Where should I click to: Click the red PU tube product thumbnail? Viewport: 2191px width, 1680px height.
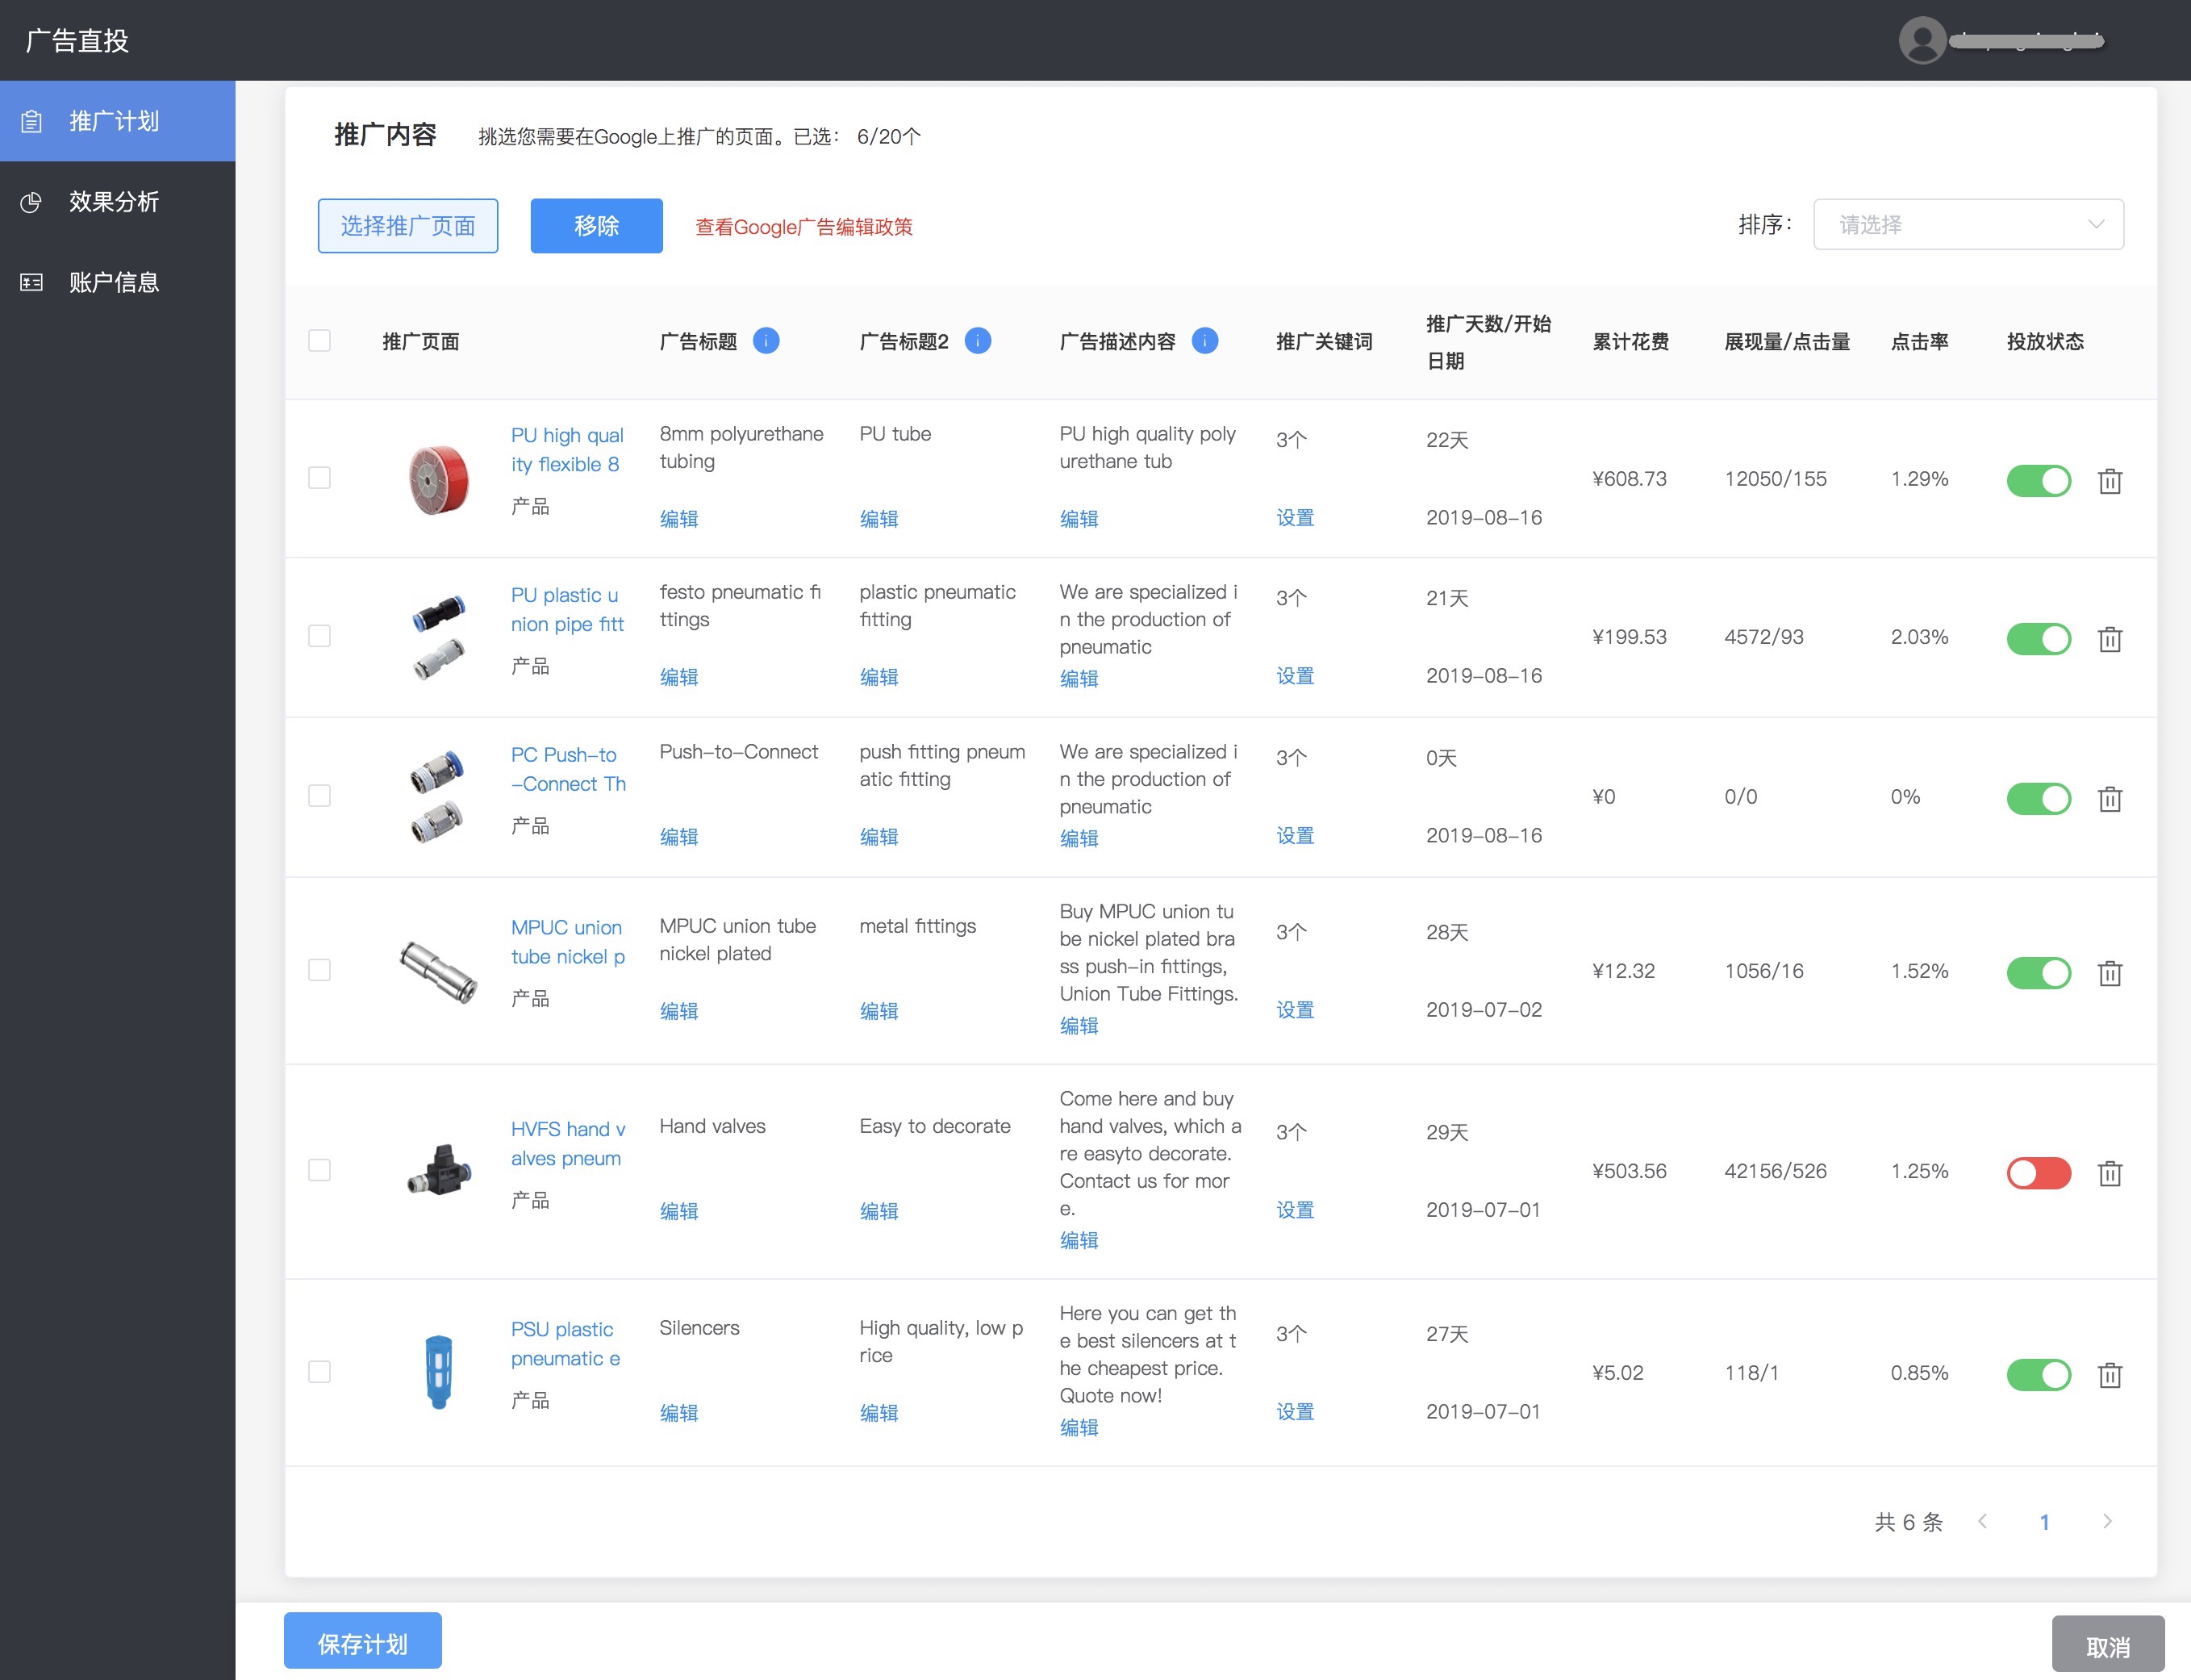[x=439, y=479]
